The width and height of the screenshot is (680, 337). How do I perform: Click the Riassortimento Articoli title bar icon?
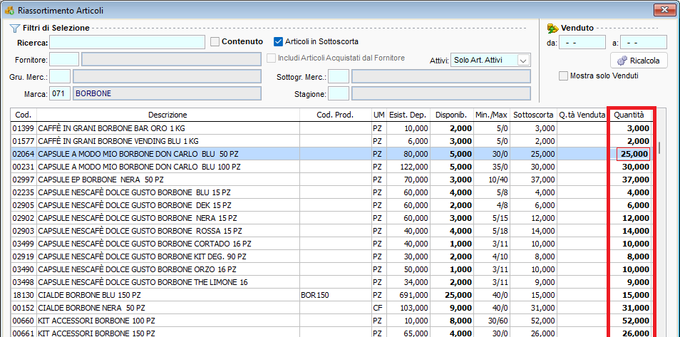9,10
